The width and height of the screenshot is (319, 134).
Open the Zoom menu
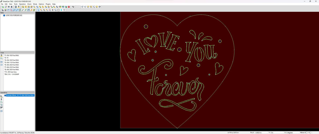coord(30,4)
